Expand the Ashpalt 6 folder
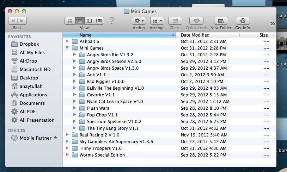 tap(67, 41)
